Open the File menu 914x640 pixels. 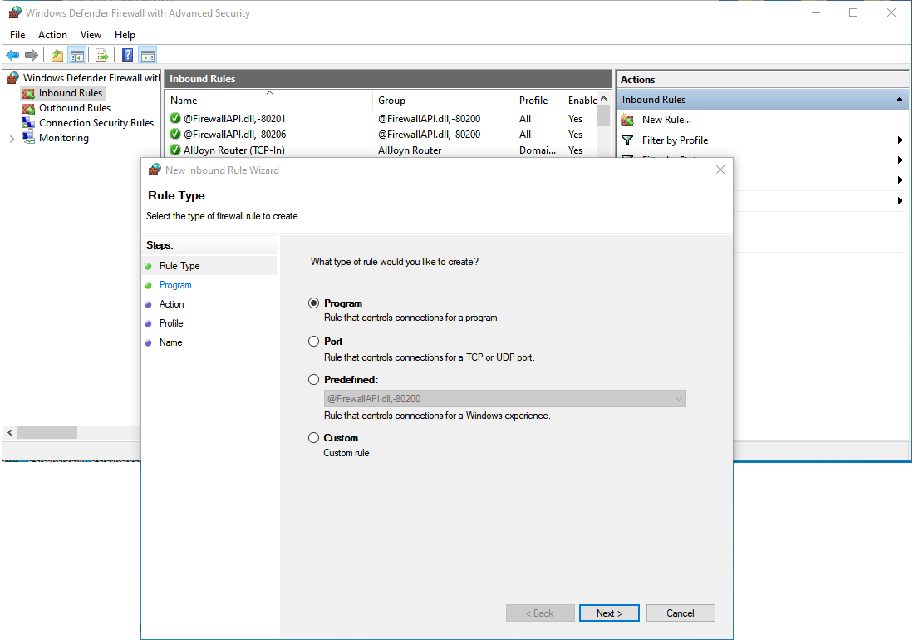click(17, 35)
